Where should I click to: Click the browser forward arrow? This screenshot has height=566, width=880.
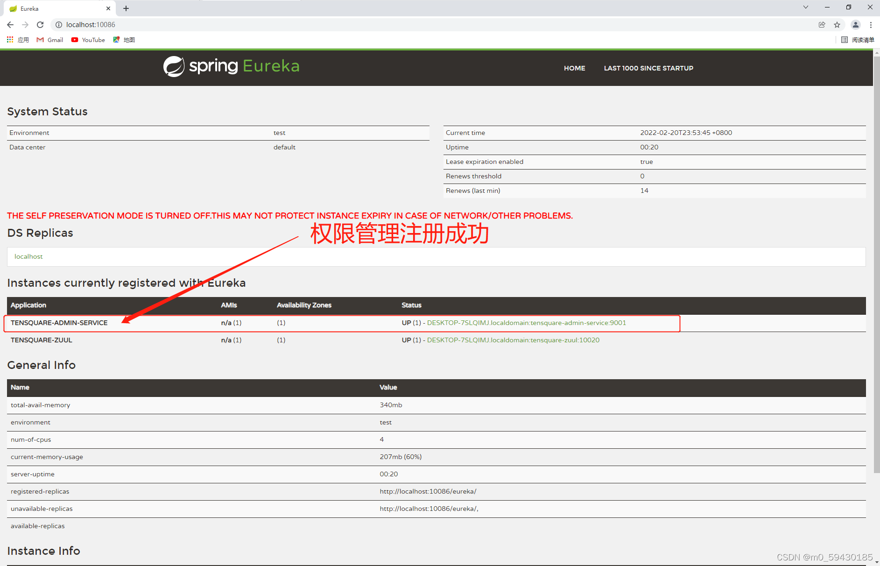point(25,25)
